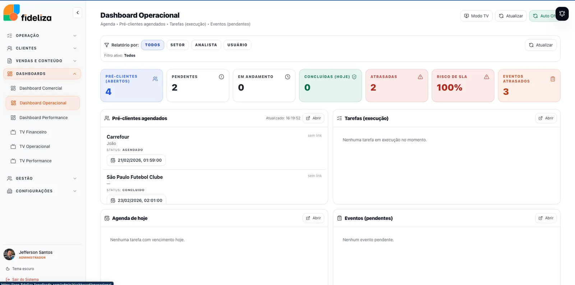Open Dashboard Comercial from the sidebar
The image size is (575, 285).
pos(43,88)
